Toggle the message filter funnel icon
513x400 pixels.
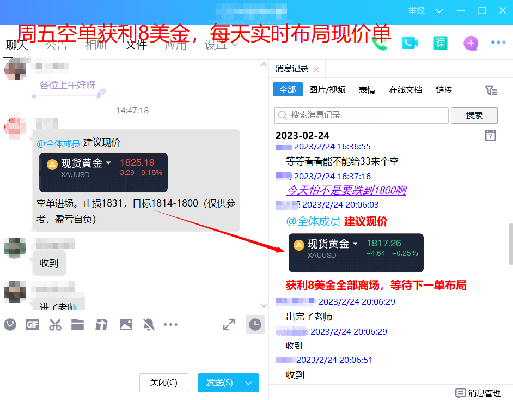pyautogui.click(x=491, y=90)
